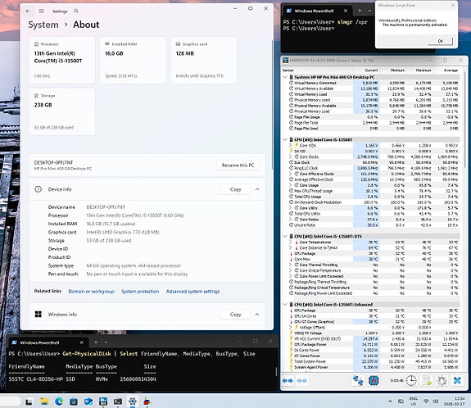Collapse the Windows info section
471x408 pixels.
click(257, 315)
